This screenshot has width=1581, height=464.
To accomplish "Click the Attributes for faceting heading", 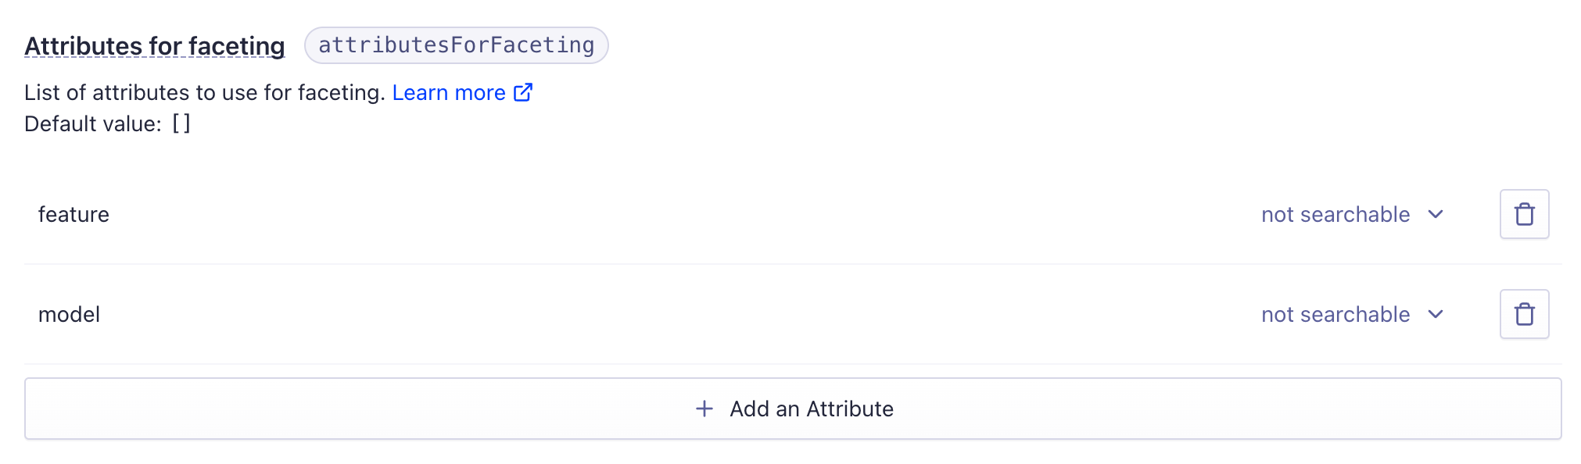I will pos(154,45).
